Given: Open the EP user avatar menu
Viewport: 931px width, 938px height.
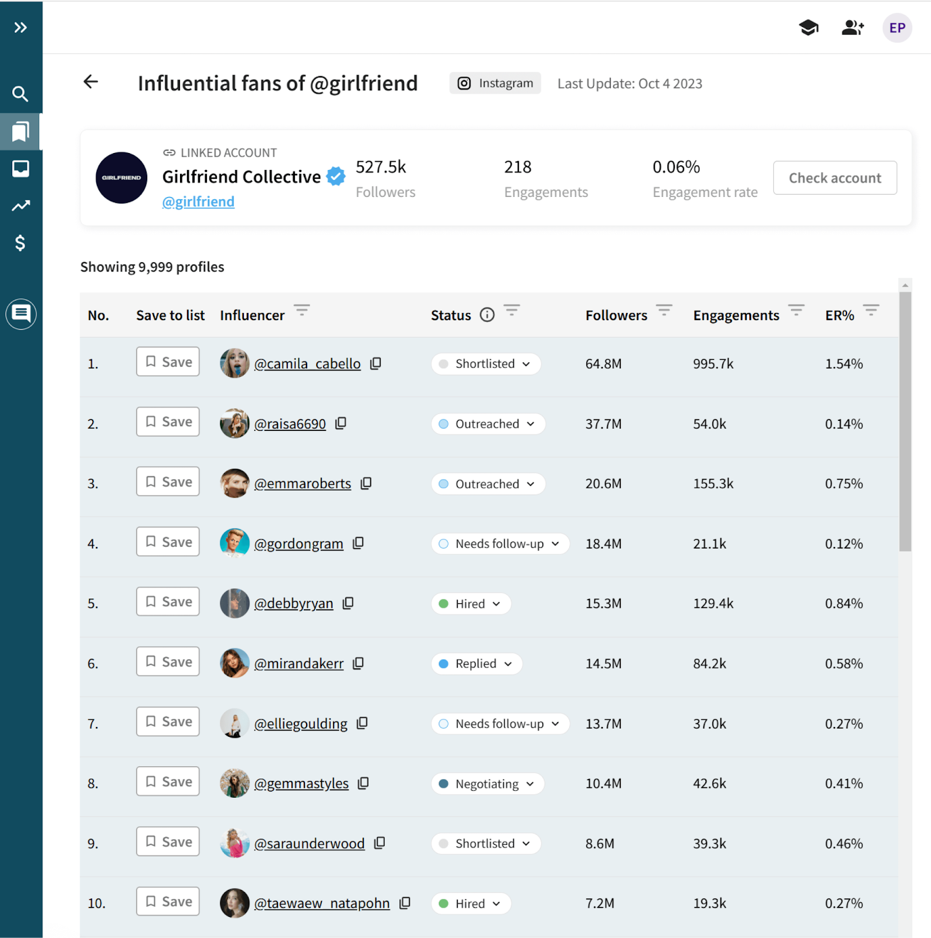Looking at the screenshot, I should coord(897,28).
